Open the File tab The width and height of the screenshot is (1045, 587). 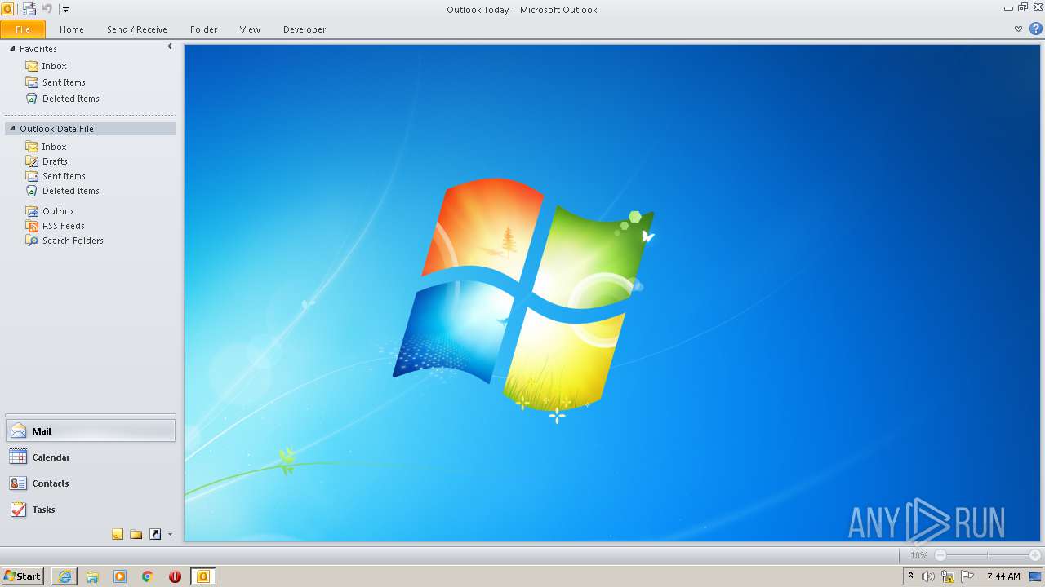[23, 29]
